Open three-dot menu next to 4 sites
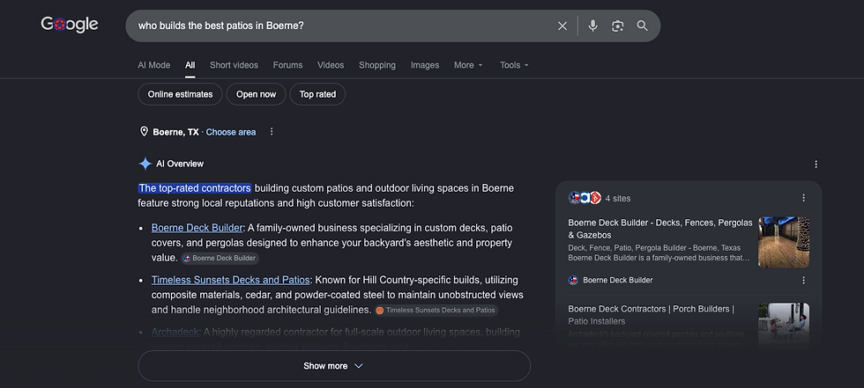Image resolution: width=864 pixels, height=388 pixels. pyautogui.click(x=803, y=198)
